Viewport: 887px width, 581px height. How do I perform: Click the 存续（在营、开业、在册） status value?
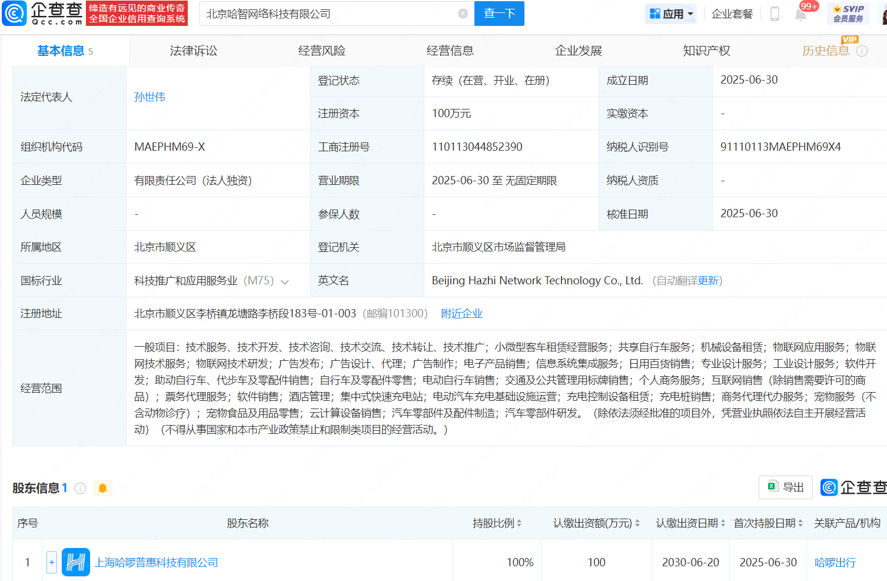[x=490, y=81]
